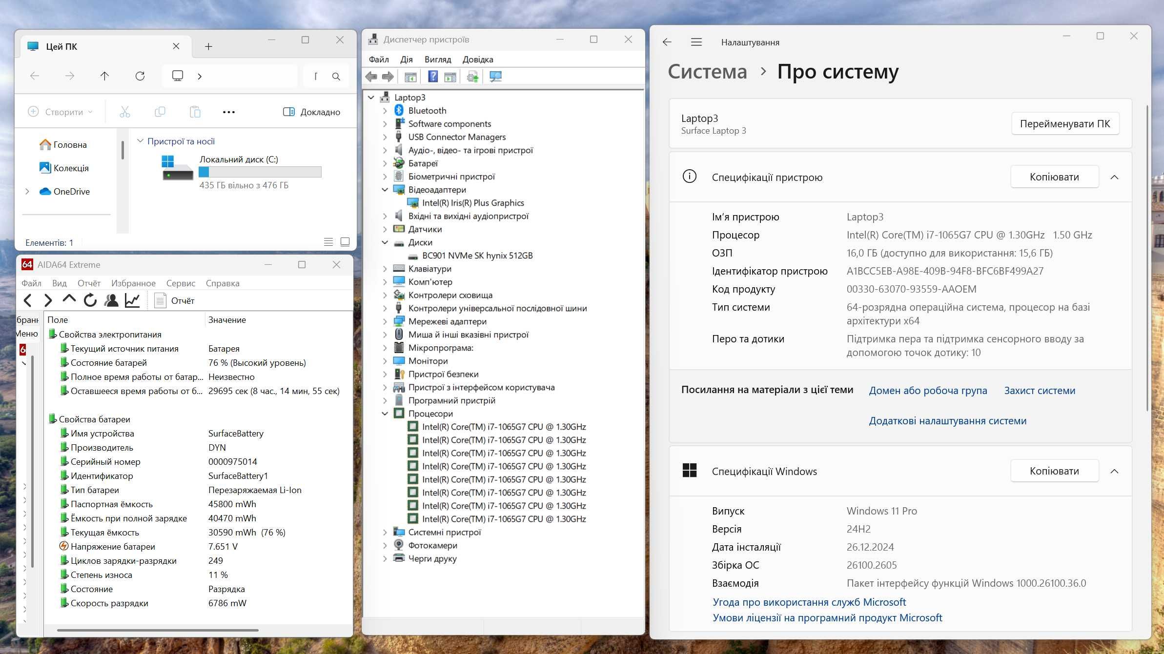Click Перейменувати ПК button
Viewport: 1164px width, 654px height.
[x=1065, y=124]
